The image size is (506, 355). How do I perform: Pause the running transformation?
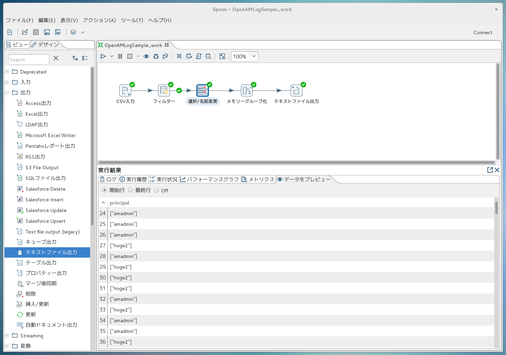[120, 56]
